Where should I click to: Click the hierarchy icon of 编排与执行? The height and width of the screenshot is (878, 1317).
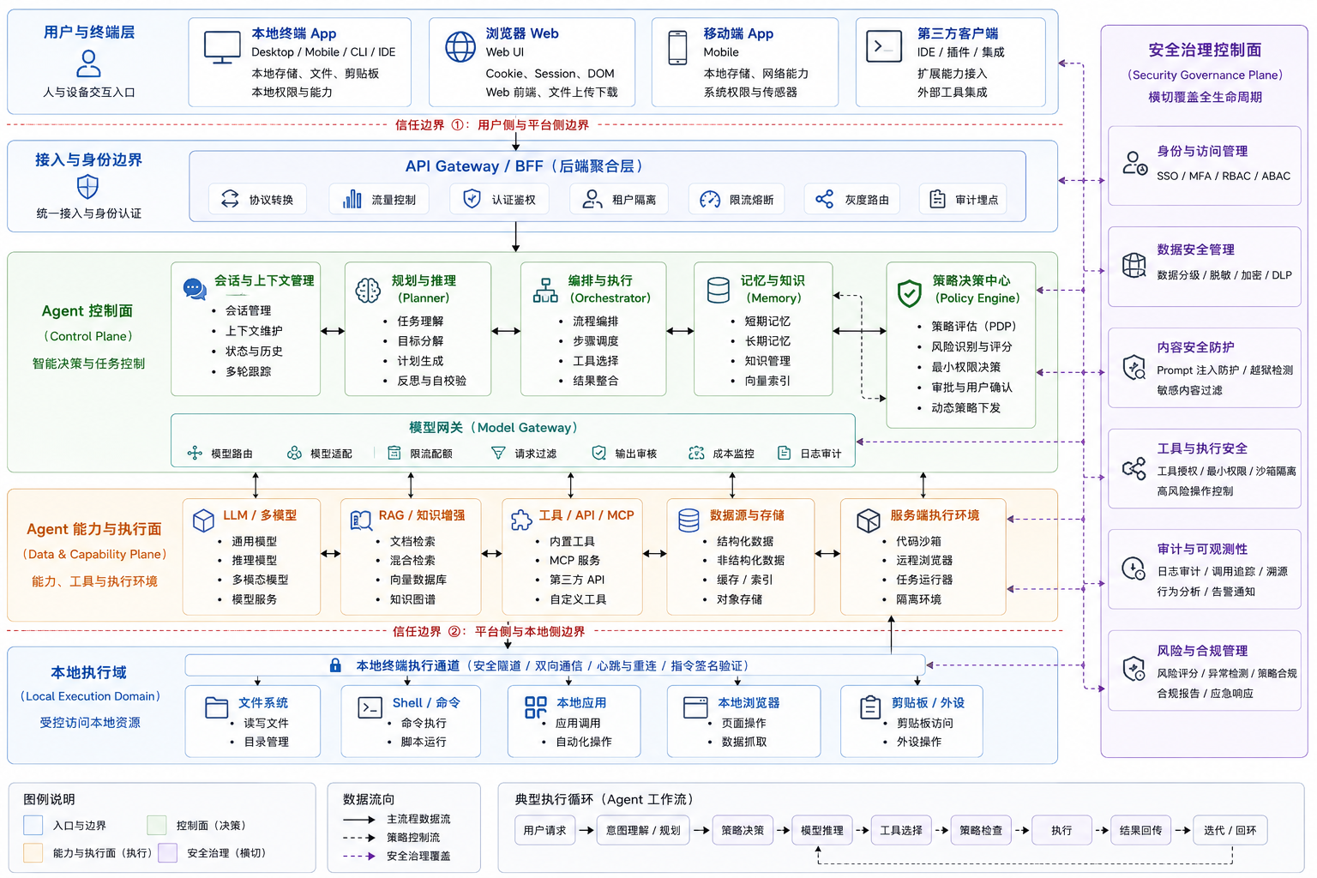coord(545,290)
